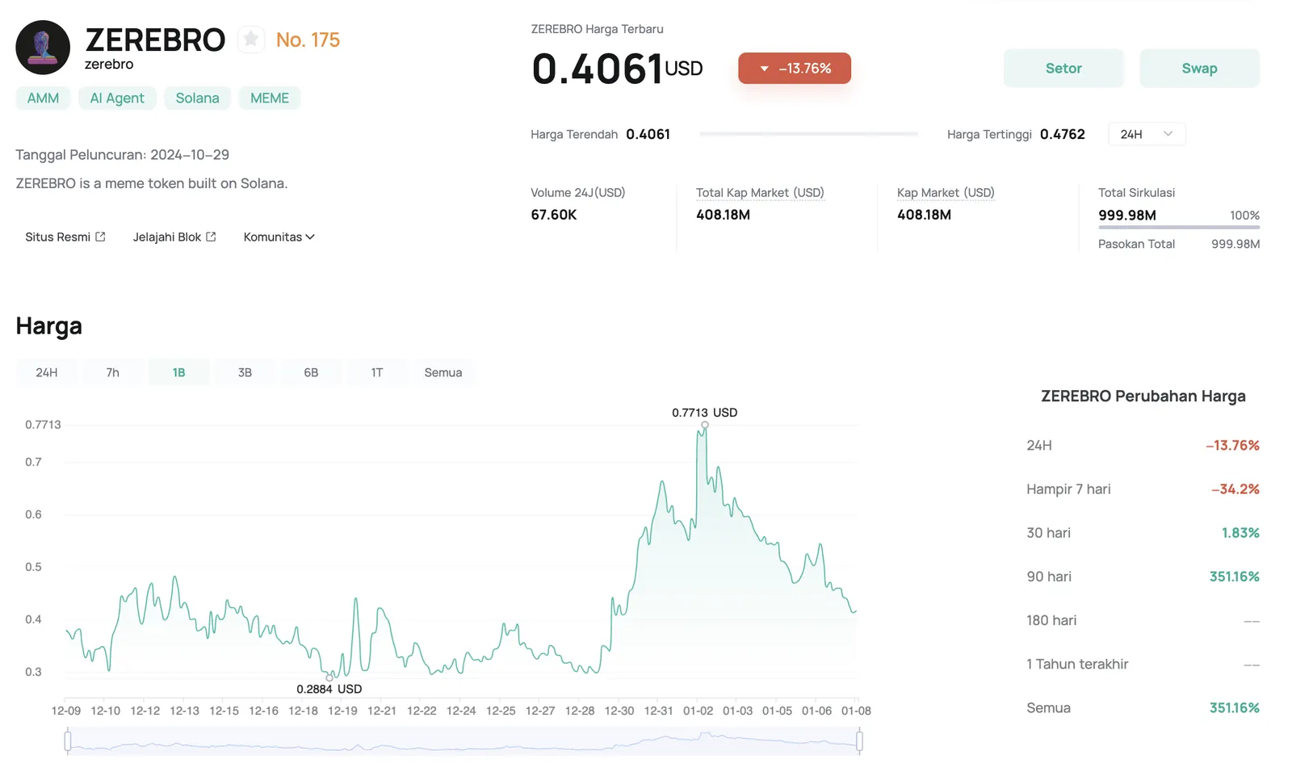Click the 0.2884 USD low marker on chart

point(329,677)
